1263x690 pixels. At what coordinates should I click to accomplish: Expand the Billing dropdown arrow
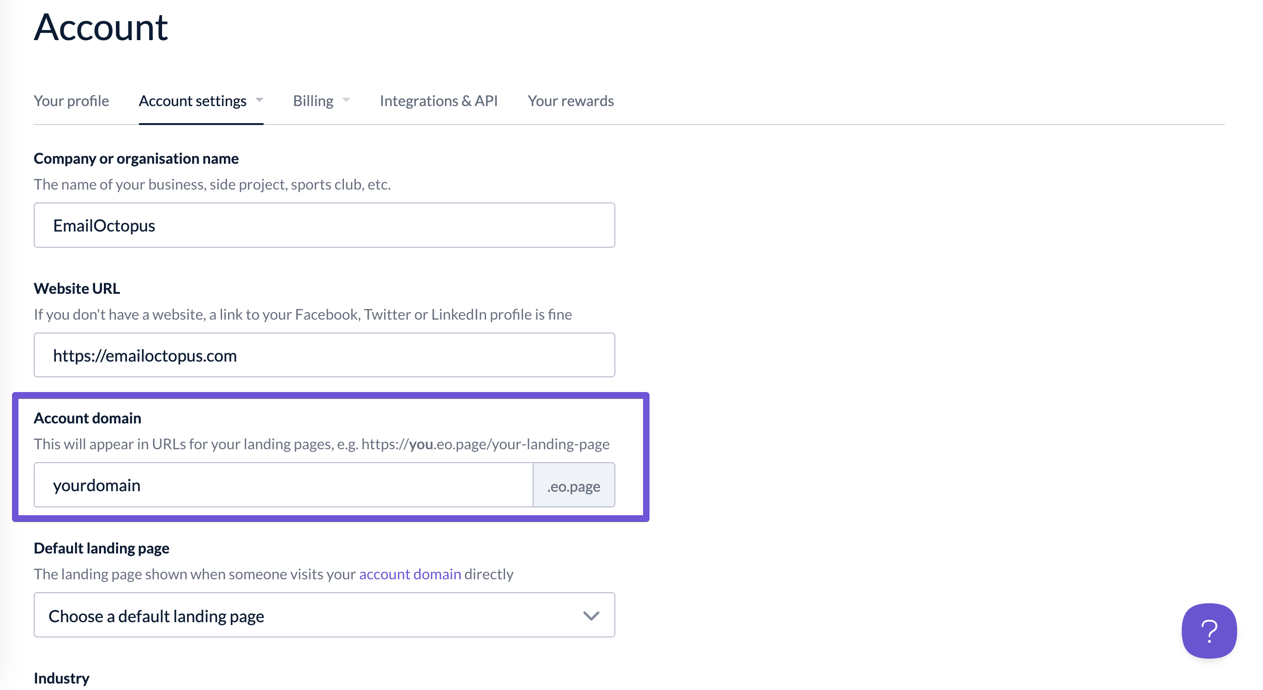[x=346, y=100]
